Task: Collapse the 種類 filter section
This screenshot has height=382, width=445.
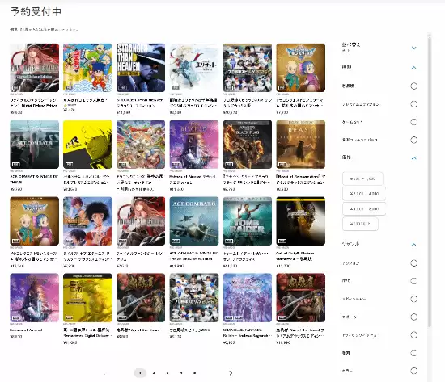Action: [413, 68]
